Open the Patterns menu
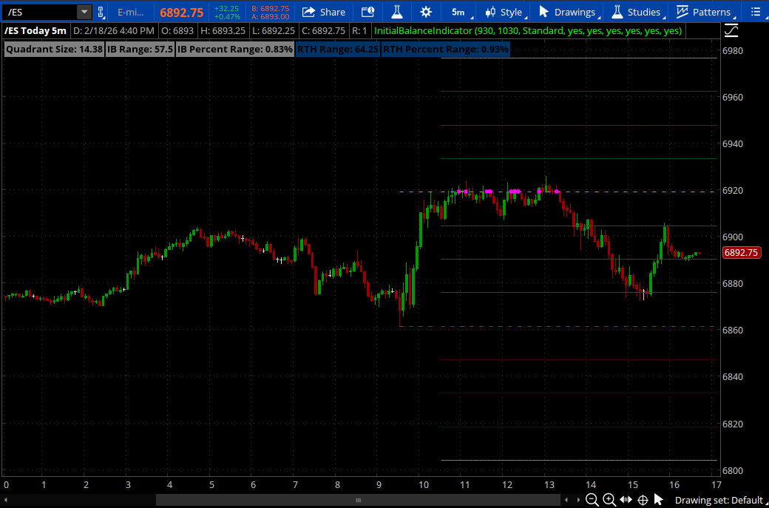Viewport: 769px width, 508px height. point(704,12)
